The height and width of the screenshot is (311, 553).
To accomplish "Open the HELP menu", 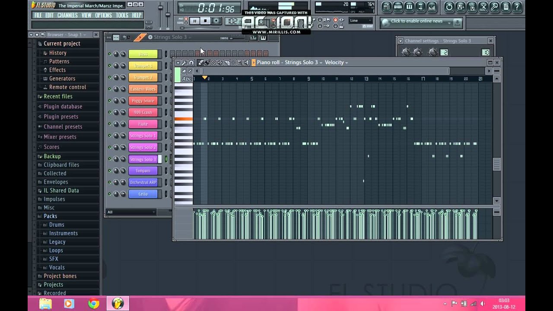I will [137, 15].
